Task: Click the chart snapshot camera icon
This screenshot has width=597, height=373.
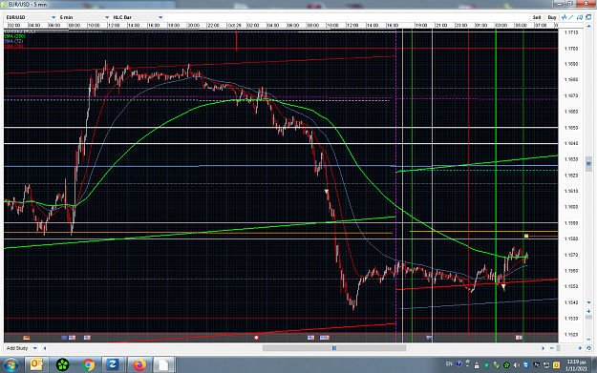Action: coord(580,17)
